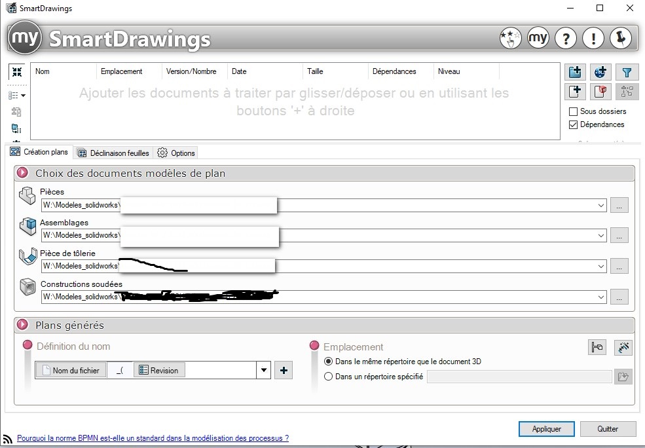Open the rating stars icon
Image resolution: width=645 pixels, height=448 pixels.
coord(511,38)
